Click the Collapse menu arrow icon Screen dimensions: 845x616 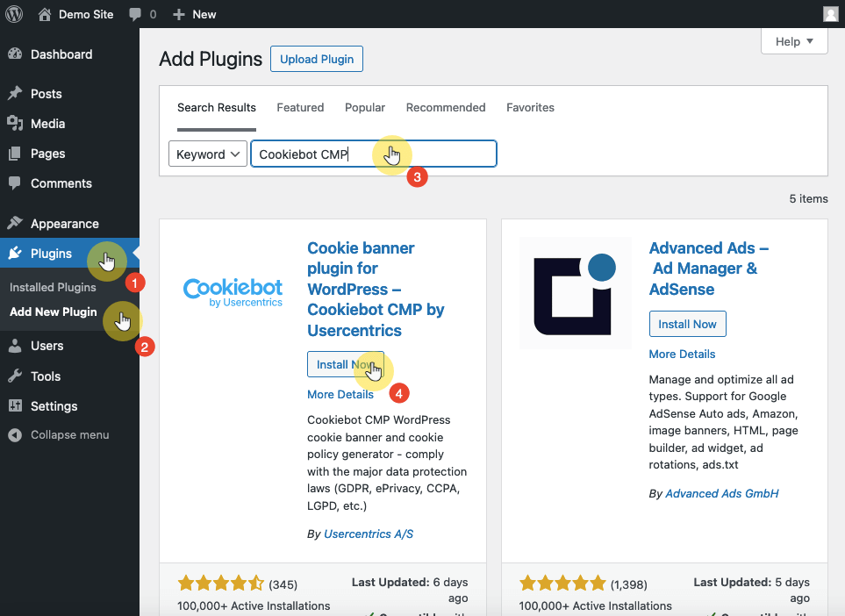(x=15, y=435)
